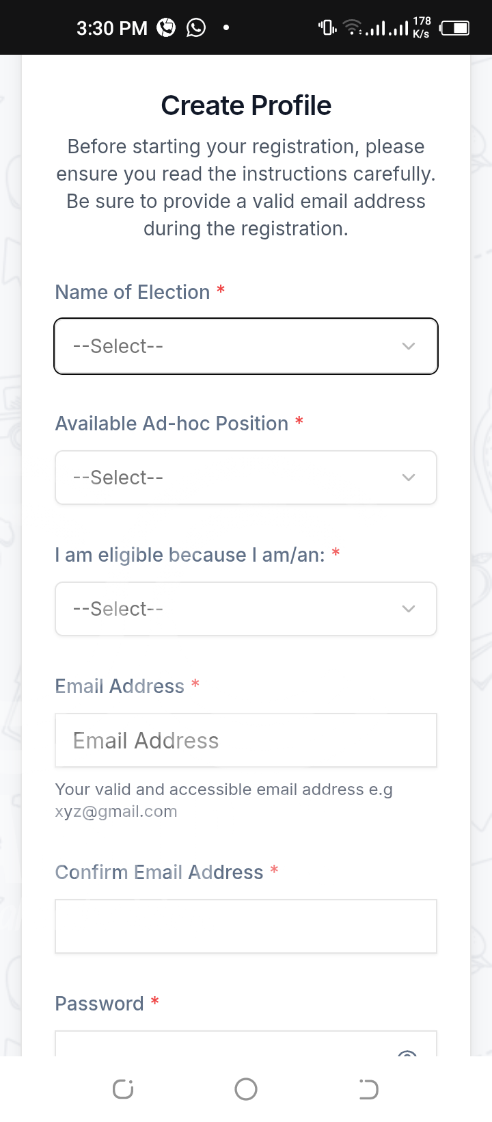Tap the WhatsApp notification icon

tap(196, 27)
